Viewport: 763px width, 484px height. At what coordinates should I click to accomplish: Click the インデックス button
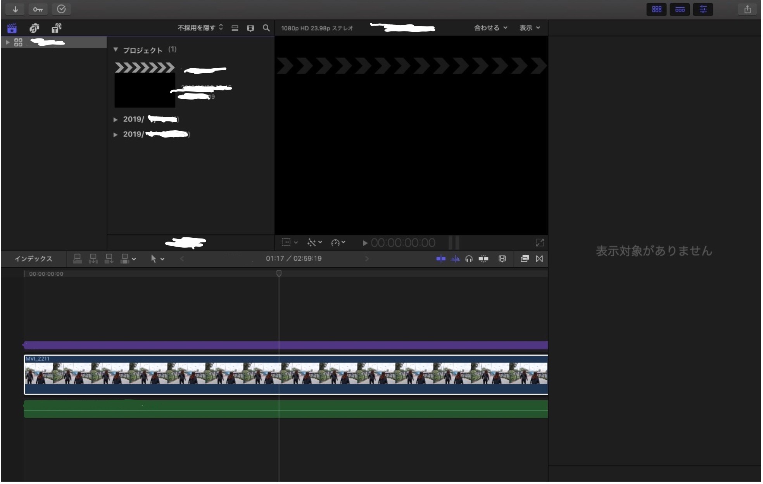(33, 259)
